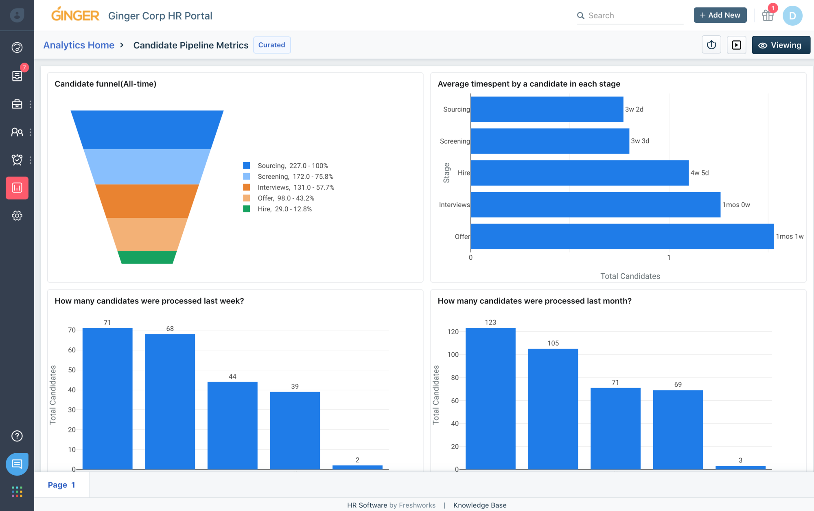The image size is (814, 511).
Task: Click the Candidate Pipeline Metrics page title
Action: 190,45
